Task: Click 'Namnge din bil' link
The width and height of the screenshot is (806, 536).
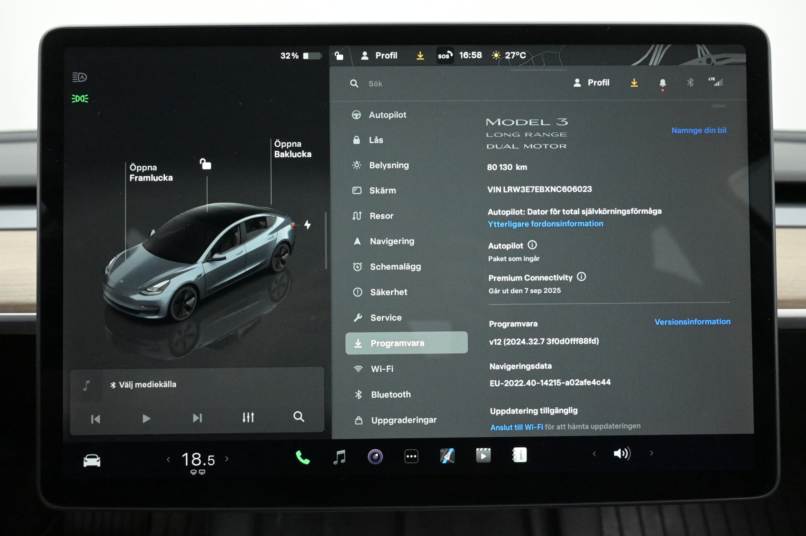Action: tap(699, 130)
